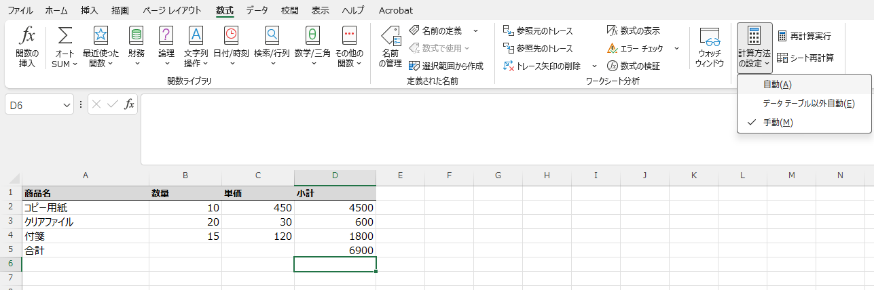874x290 pixels.
Task: Select total cell with 6900
Action: (335, 250)
